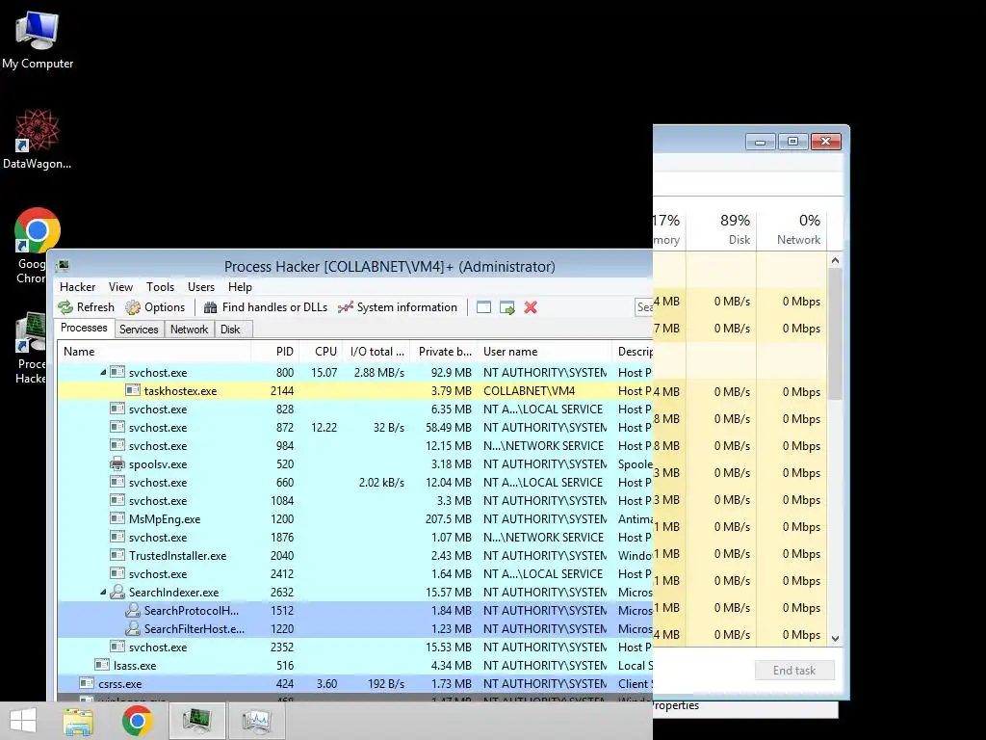Open the View menu

click(120, 287)
